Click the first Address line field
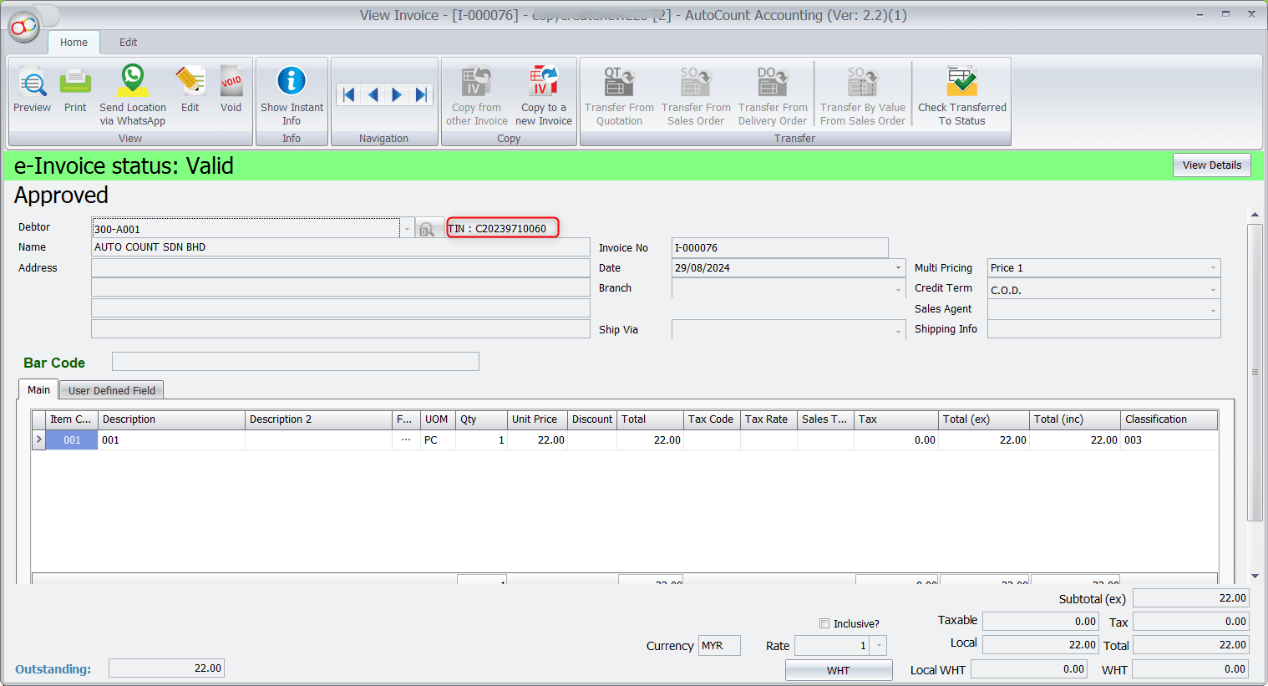The image size is (1268, 686). tap(341, 268)
